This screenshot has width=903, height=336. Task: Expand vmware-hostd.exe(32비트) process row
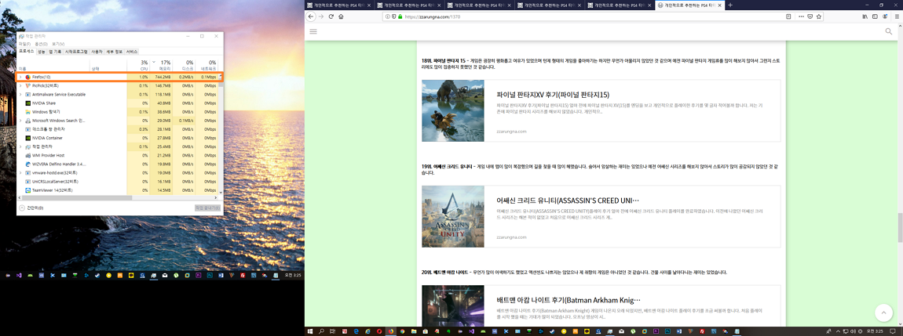pyautogui.click(x=20, y=172)
